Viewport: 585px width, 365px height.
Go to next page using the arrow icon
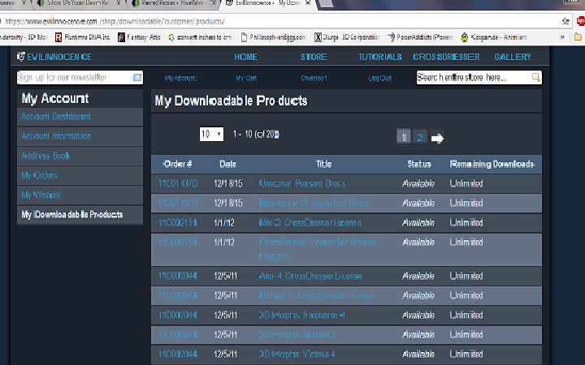coord(438,138)
